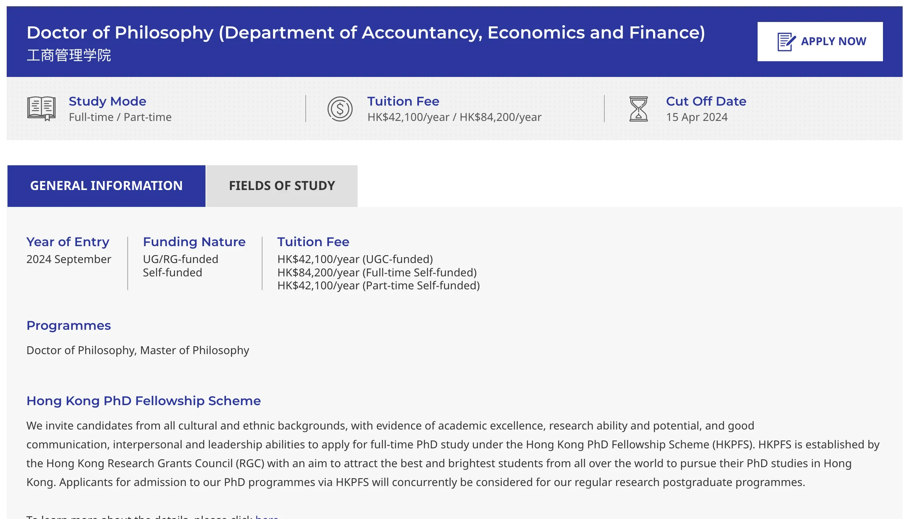Open the 'here' link for details
Image resolution: width=903 pixels, height=519 pixels.
click(x=267, y=517)
